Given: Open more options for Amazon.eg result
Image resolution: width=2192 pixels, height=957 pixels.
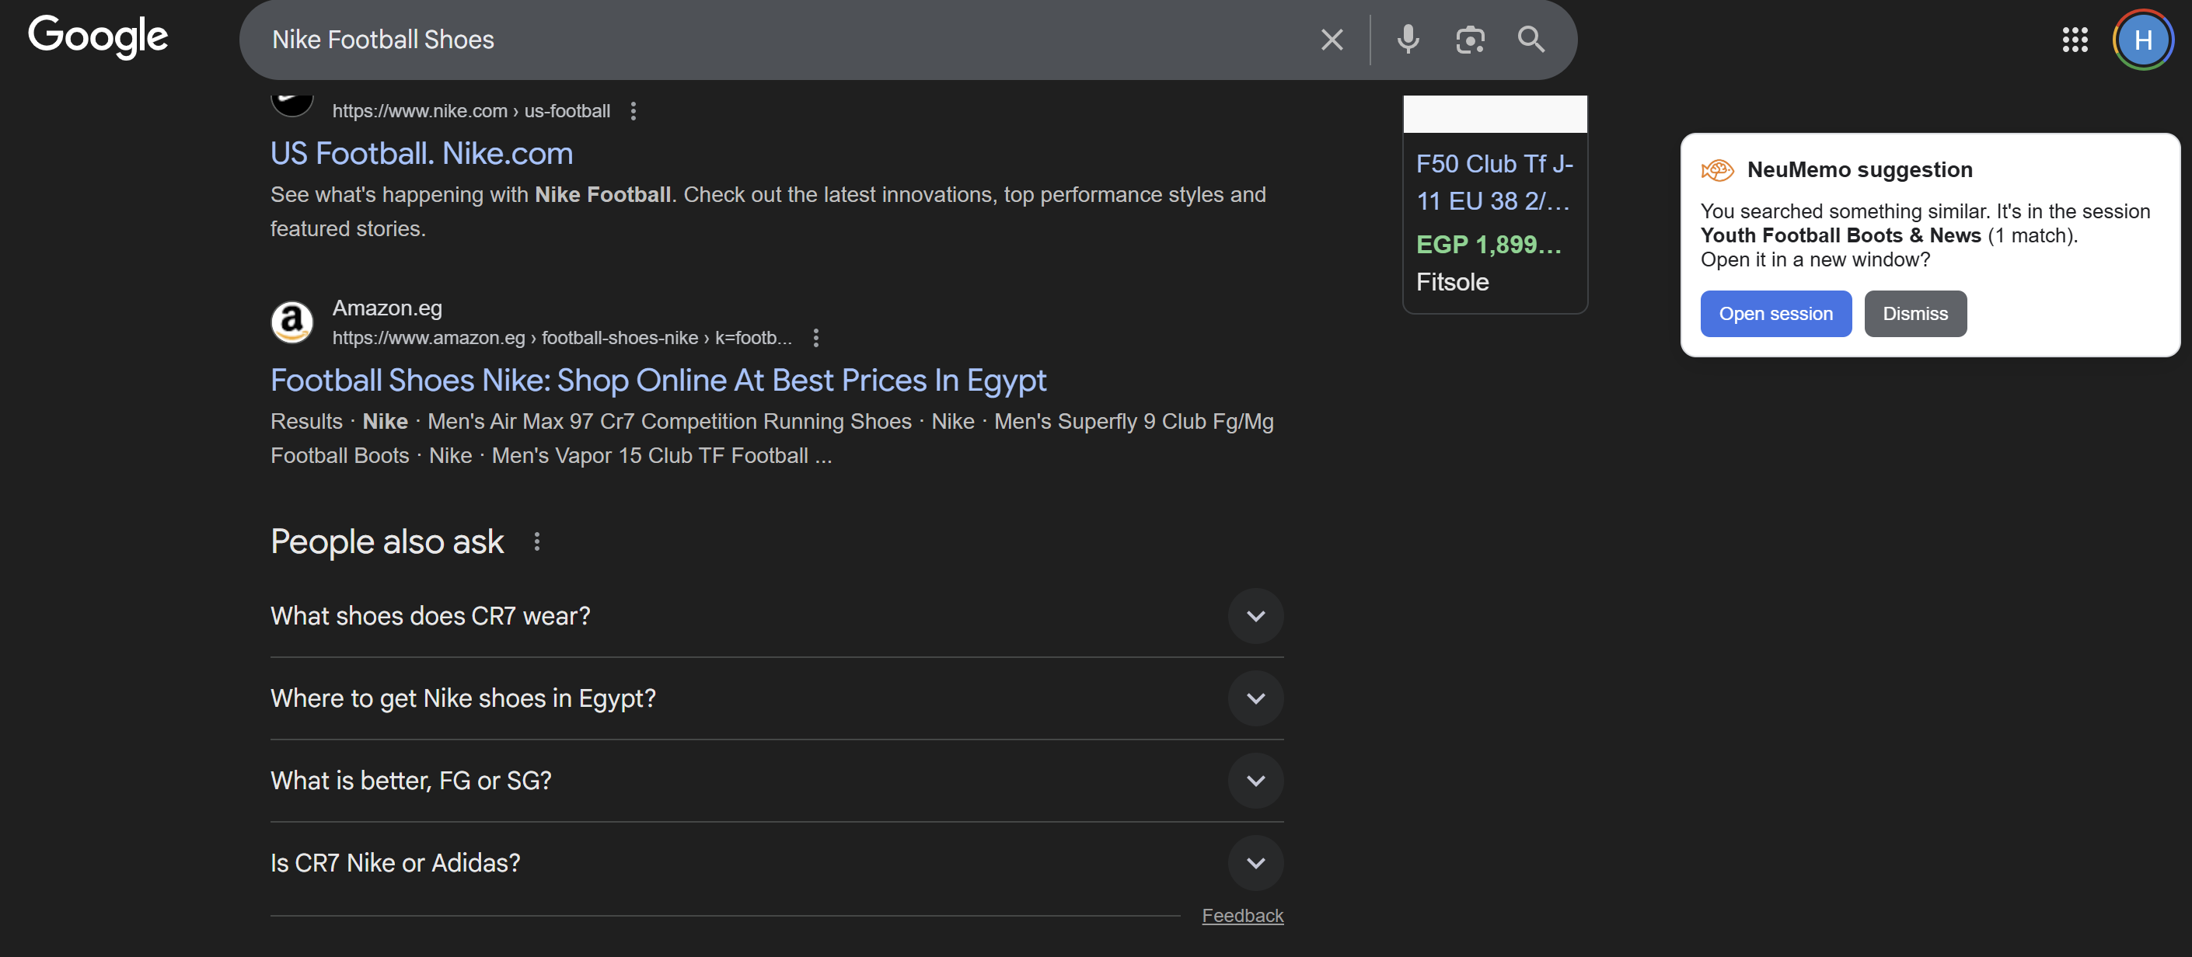Looking at the screenshot, I should [x=815, y=338].
